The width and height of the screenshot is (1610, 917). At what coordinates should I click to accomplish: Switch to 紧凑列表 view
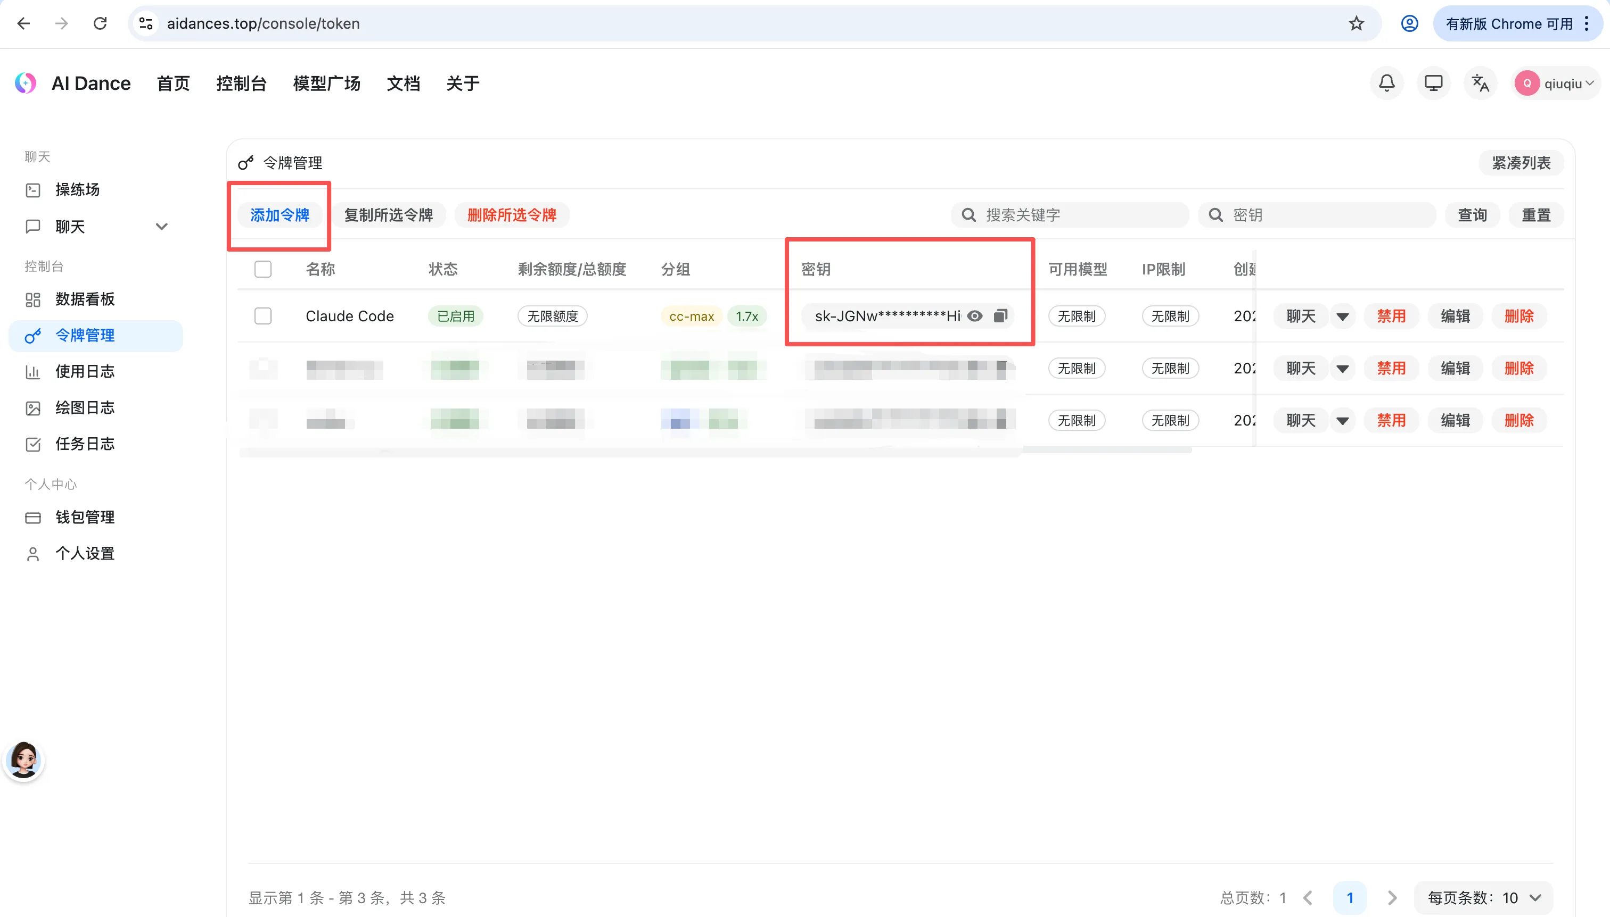[1521, 162]
